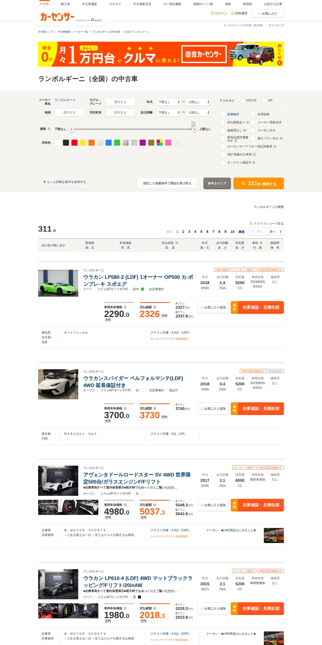Screen dimensions: 322x645
Task: Open カタログ top navigation tab
Action: [x=115, y=4]
